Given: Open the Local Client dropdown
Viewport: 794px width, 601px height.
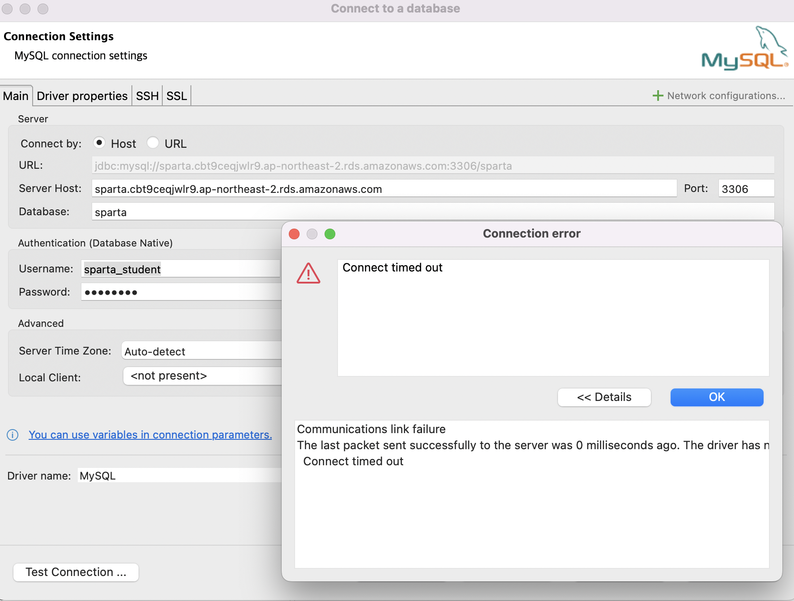Looking at the screenshot, I should click(203, 376).
